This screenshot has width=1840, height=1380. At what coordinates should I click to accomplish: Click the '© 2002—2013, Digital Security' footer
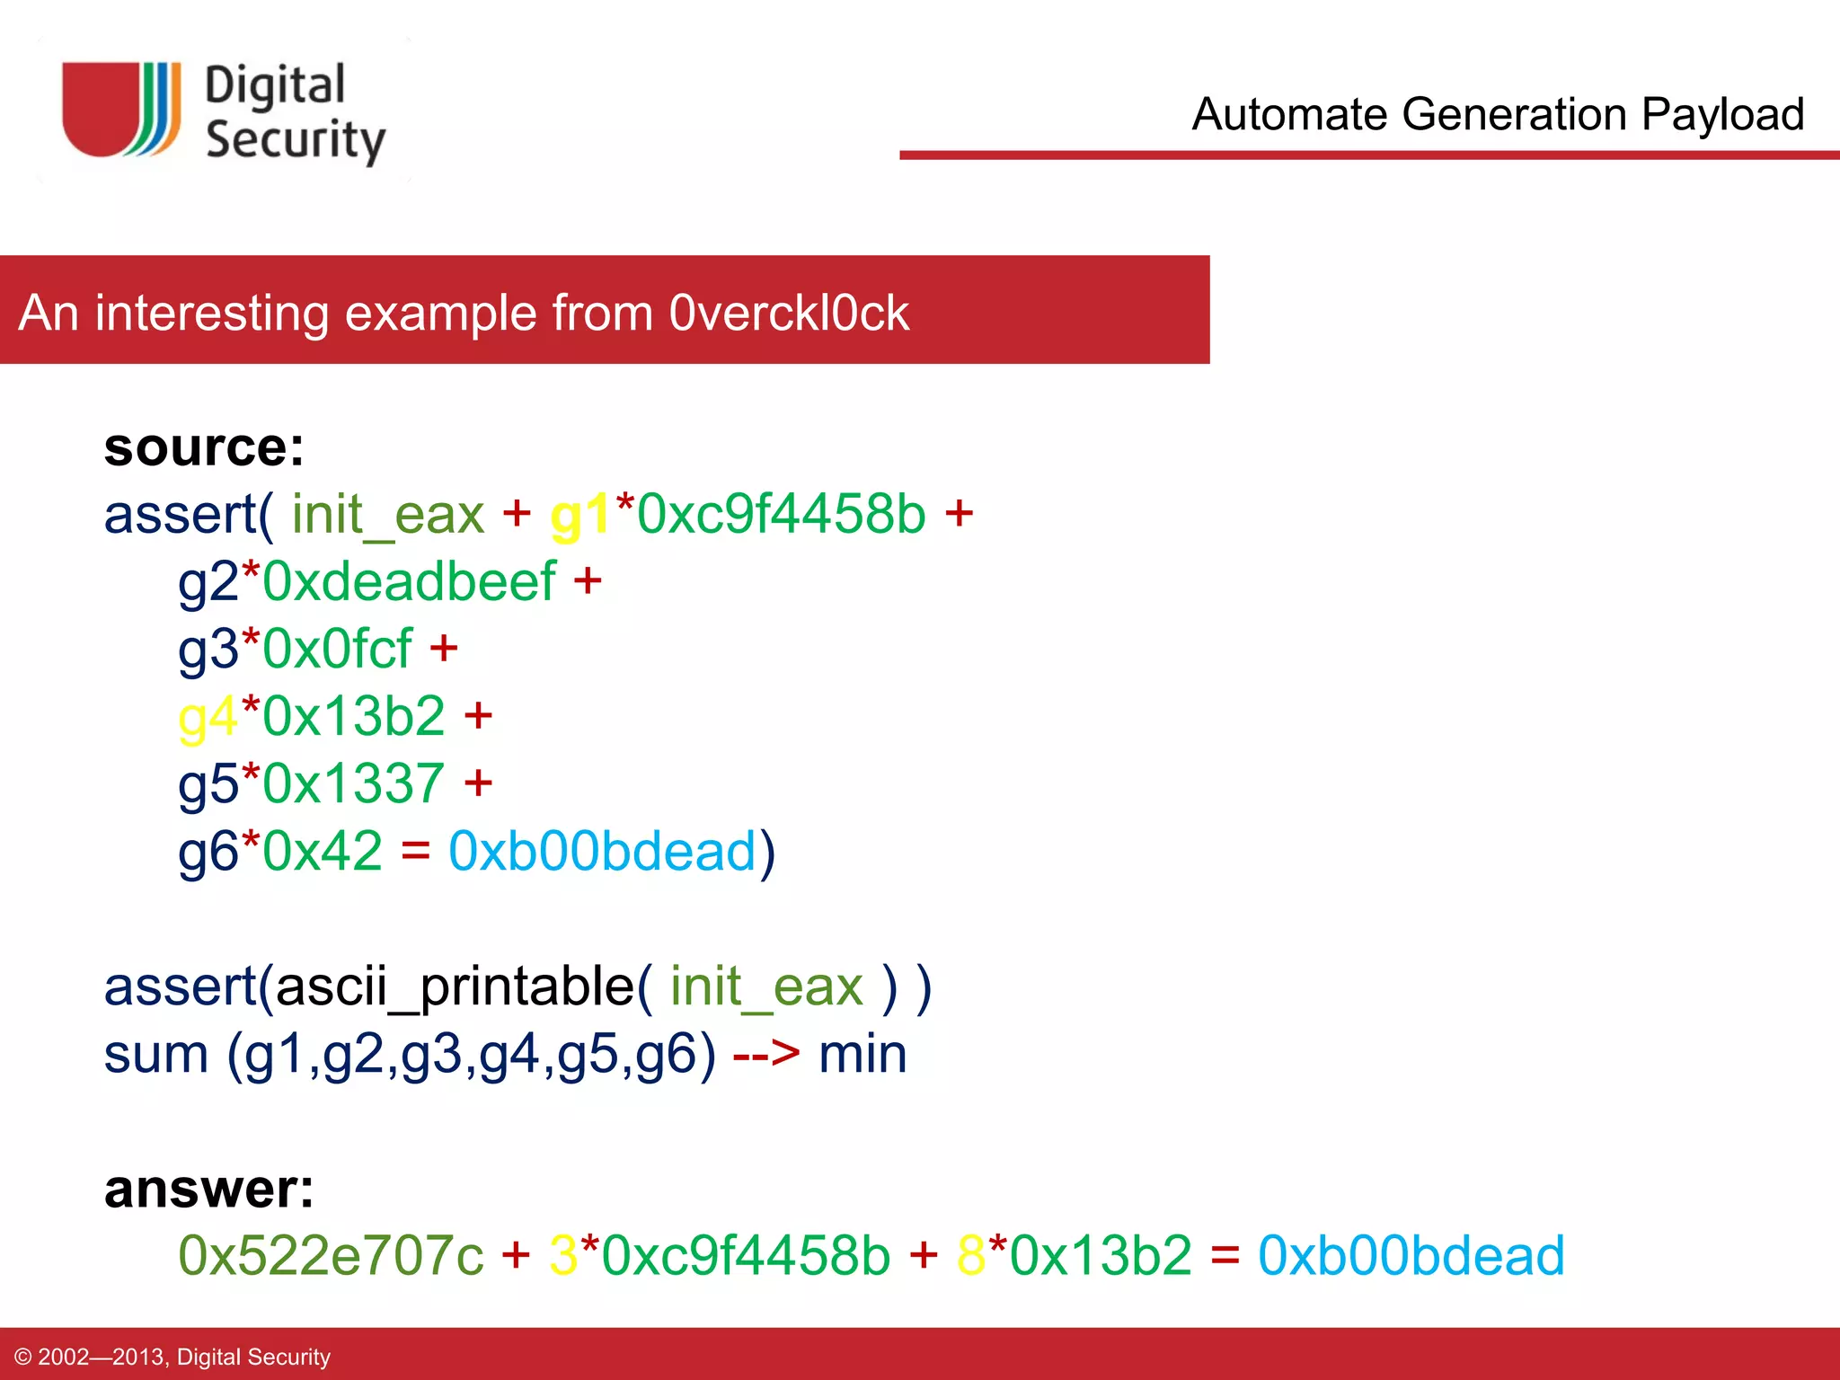click(172, 1357)
